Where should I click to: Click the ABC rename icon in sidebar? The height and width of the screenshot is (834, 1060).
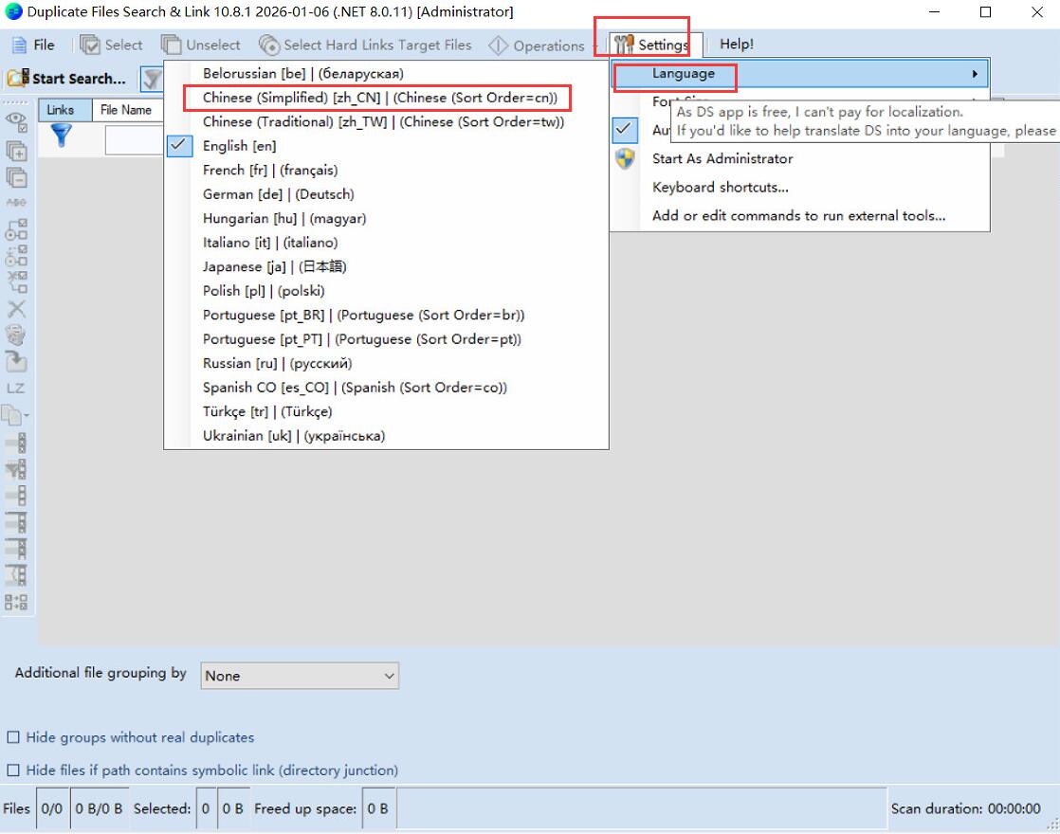[x=16, y=202]
